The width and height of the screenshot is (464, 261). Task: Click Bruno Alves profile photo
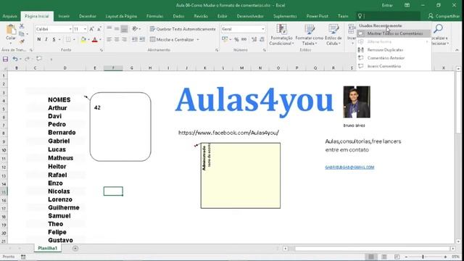(357, 102)
